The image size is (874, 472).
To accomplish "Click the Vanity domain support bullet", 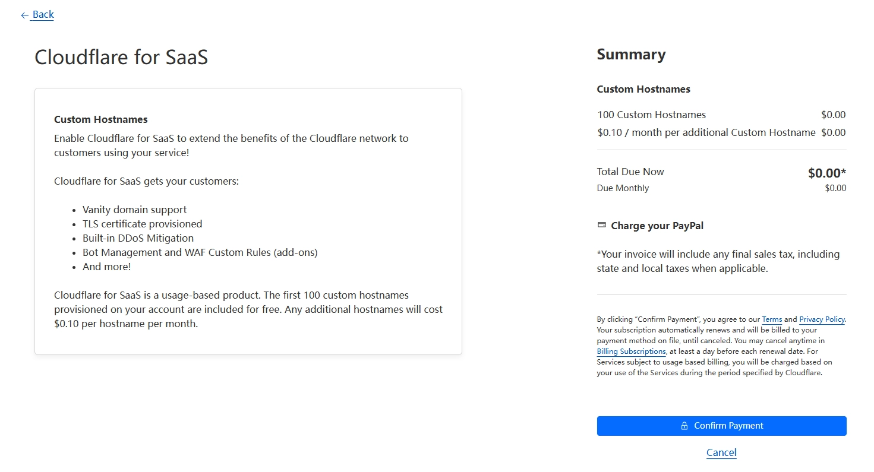I will pos(134,210).
